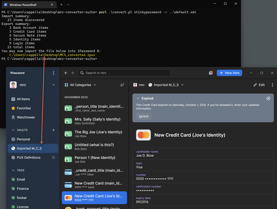277x209 pixels.
Task: Filter by the Finance tag
Action: [33, 189]
